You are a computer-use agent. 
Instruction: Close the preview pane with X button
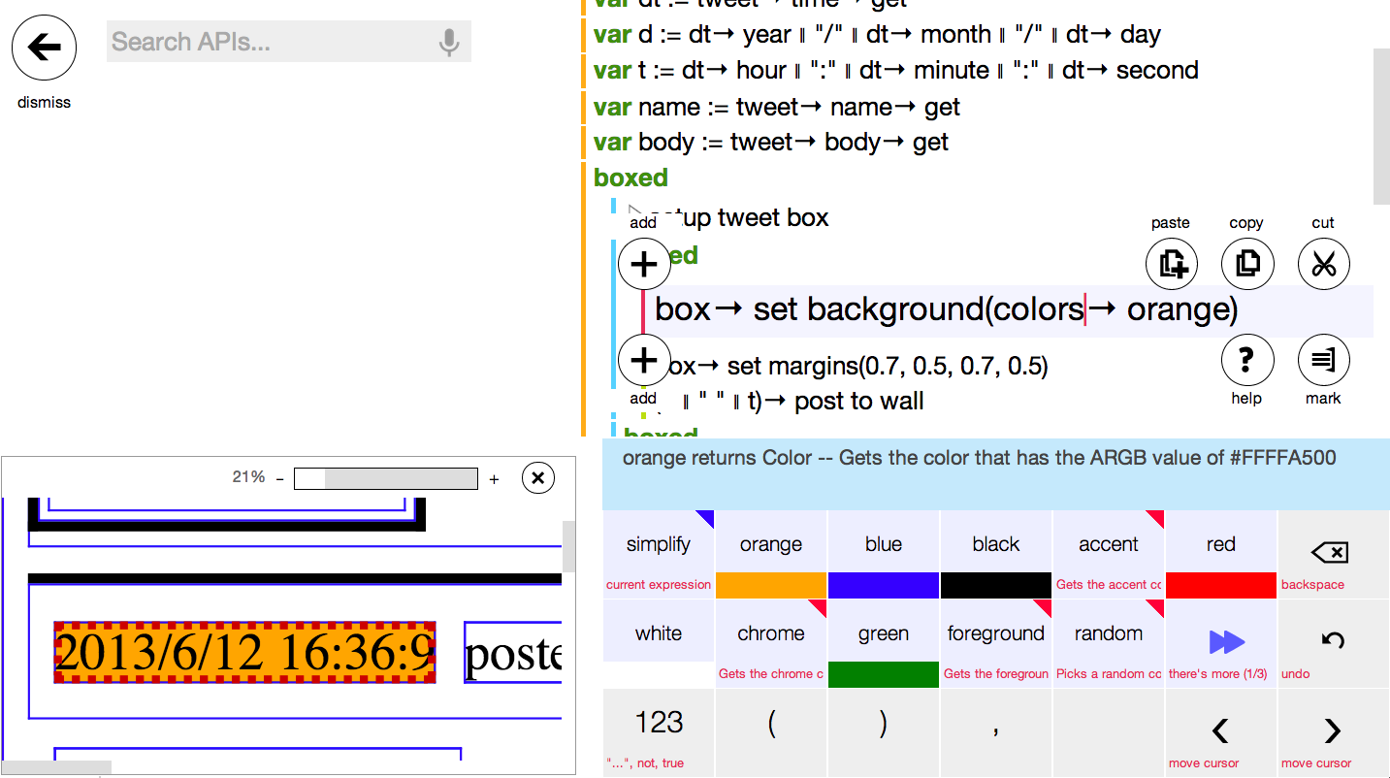click(x=537, y=477)
